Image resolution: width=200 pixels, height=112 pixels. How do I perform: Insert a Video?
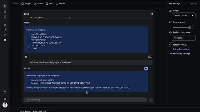point(38,3)
